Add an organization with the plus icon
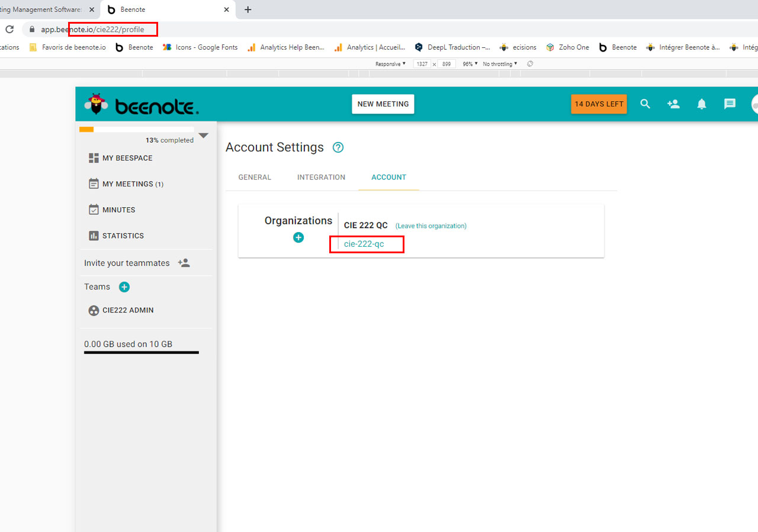Screen dimensions: 758x532 298,237
